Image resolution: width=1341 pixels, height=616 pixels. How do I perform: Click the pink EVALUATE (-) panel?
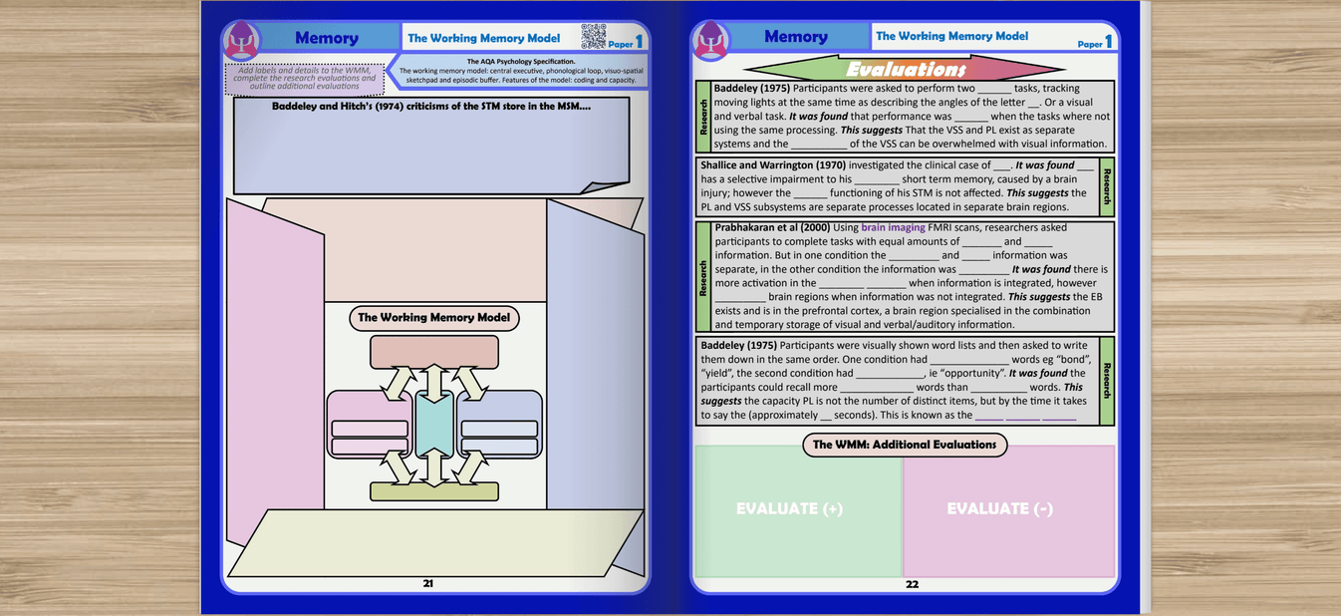point(999,508)
